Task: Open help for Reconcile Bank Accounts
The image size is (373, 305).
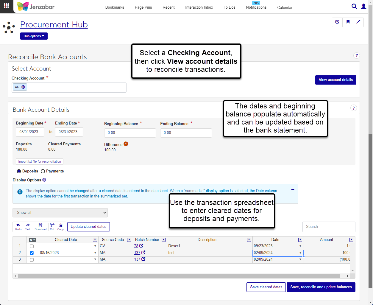Action: point(357,55)
